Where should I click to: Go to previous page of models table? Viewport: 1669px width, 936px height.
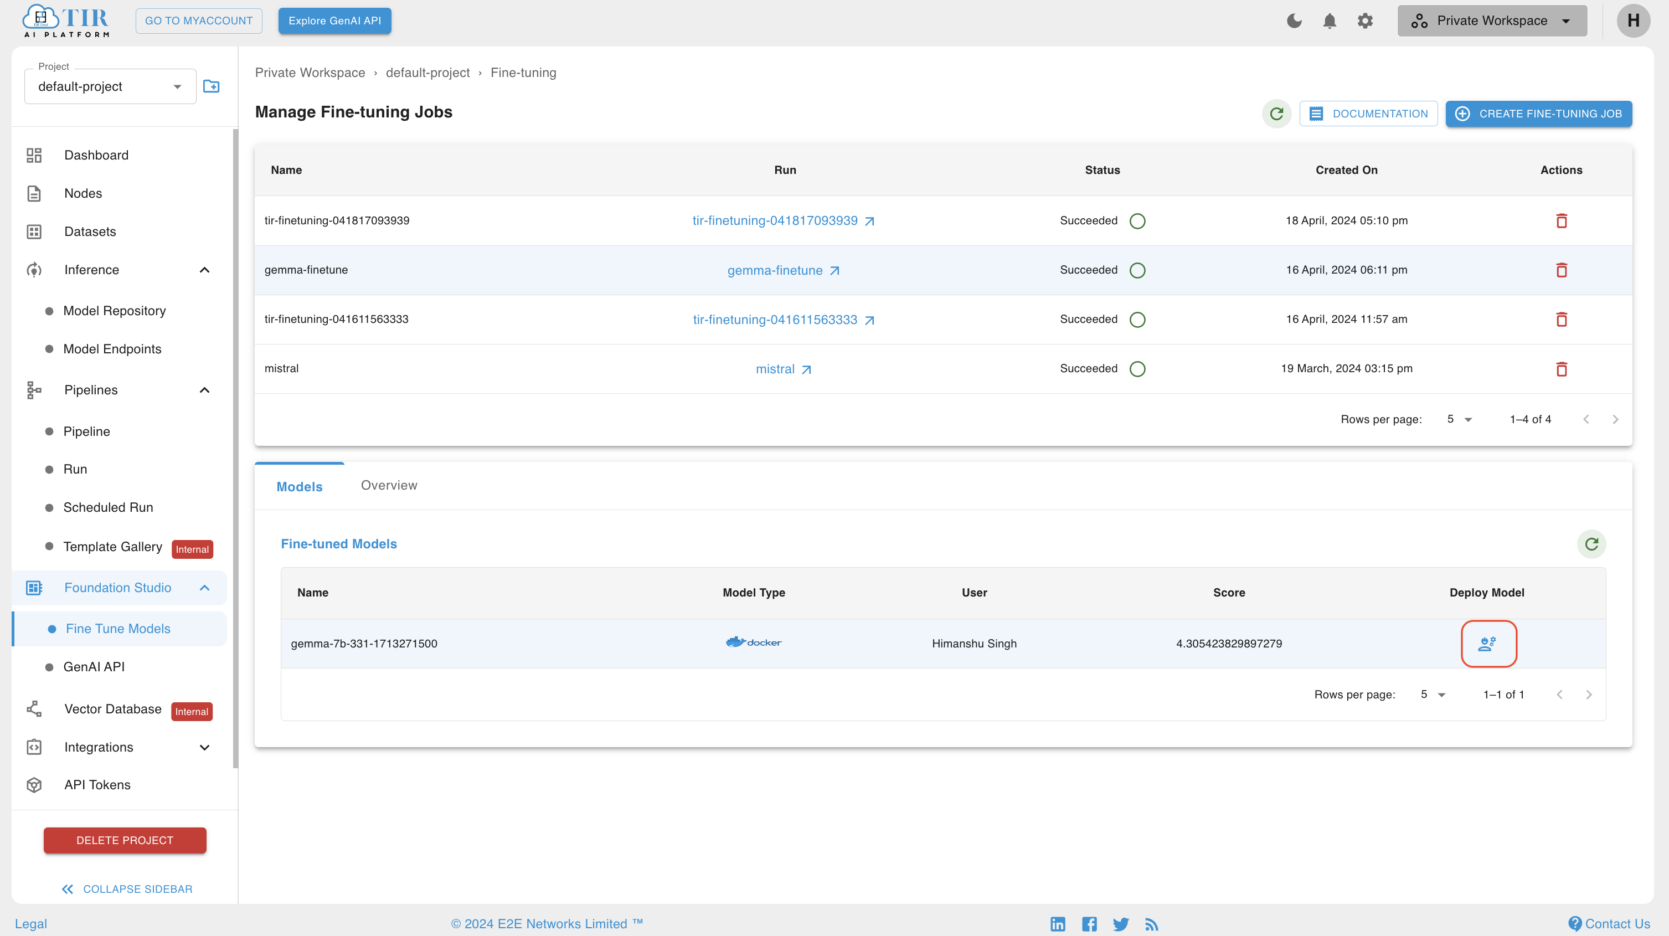[1559, 694]
